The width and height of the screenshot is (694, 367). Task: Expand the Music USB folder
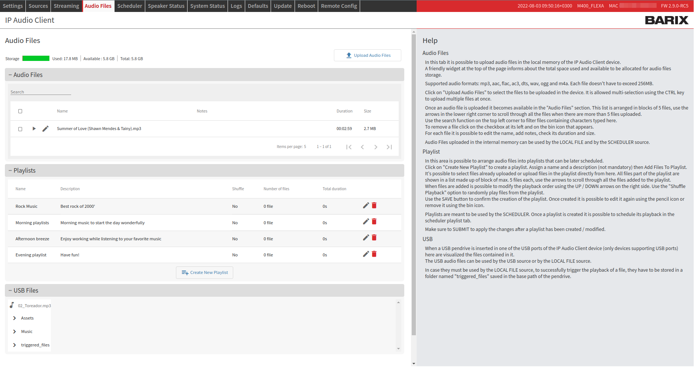(x=15, y=331)
